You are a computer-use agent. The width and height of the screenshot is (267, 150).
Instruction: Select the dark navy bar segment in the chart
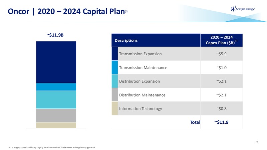pyautogui.click(x=56, y=62)
